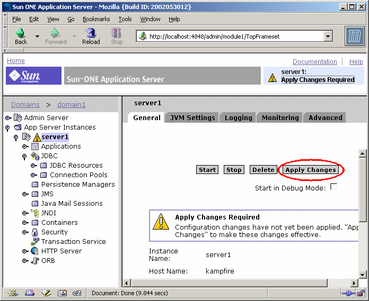Screen dimensions: 369x301
Task: Expand the Admin Server tree node
Action: point(8,118)
